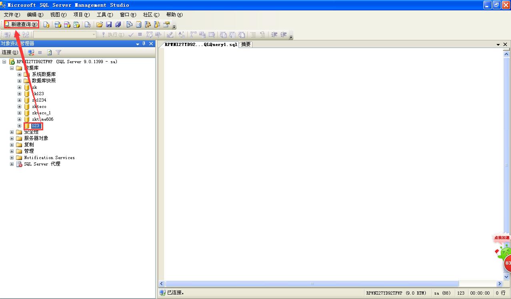
Task: Expand the 安全性 folder node
Action: click(12, 132)
